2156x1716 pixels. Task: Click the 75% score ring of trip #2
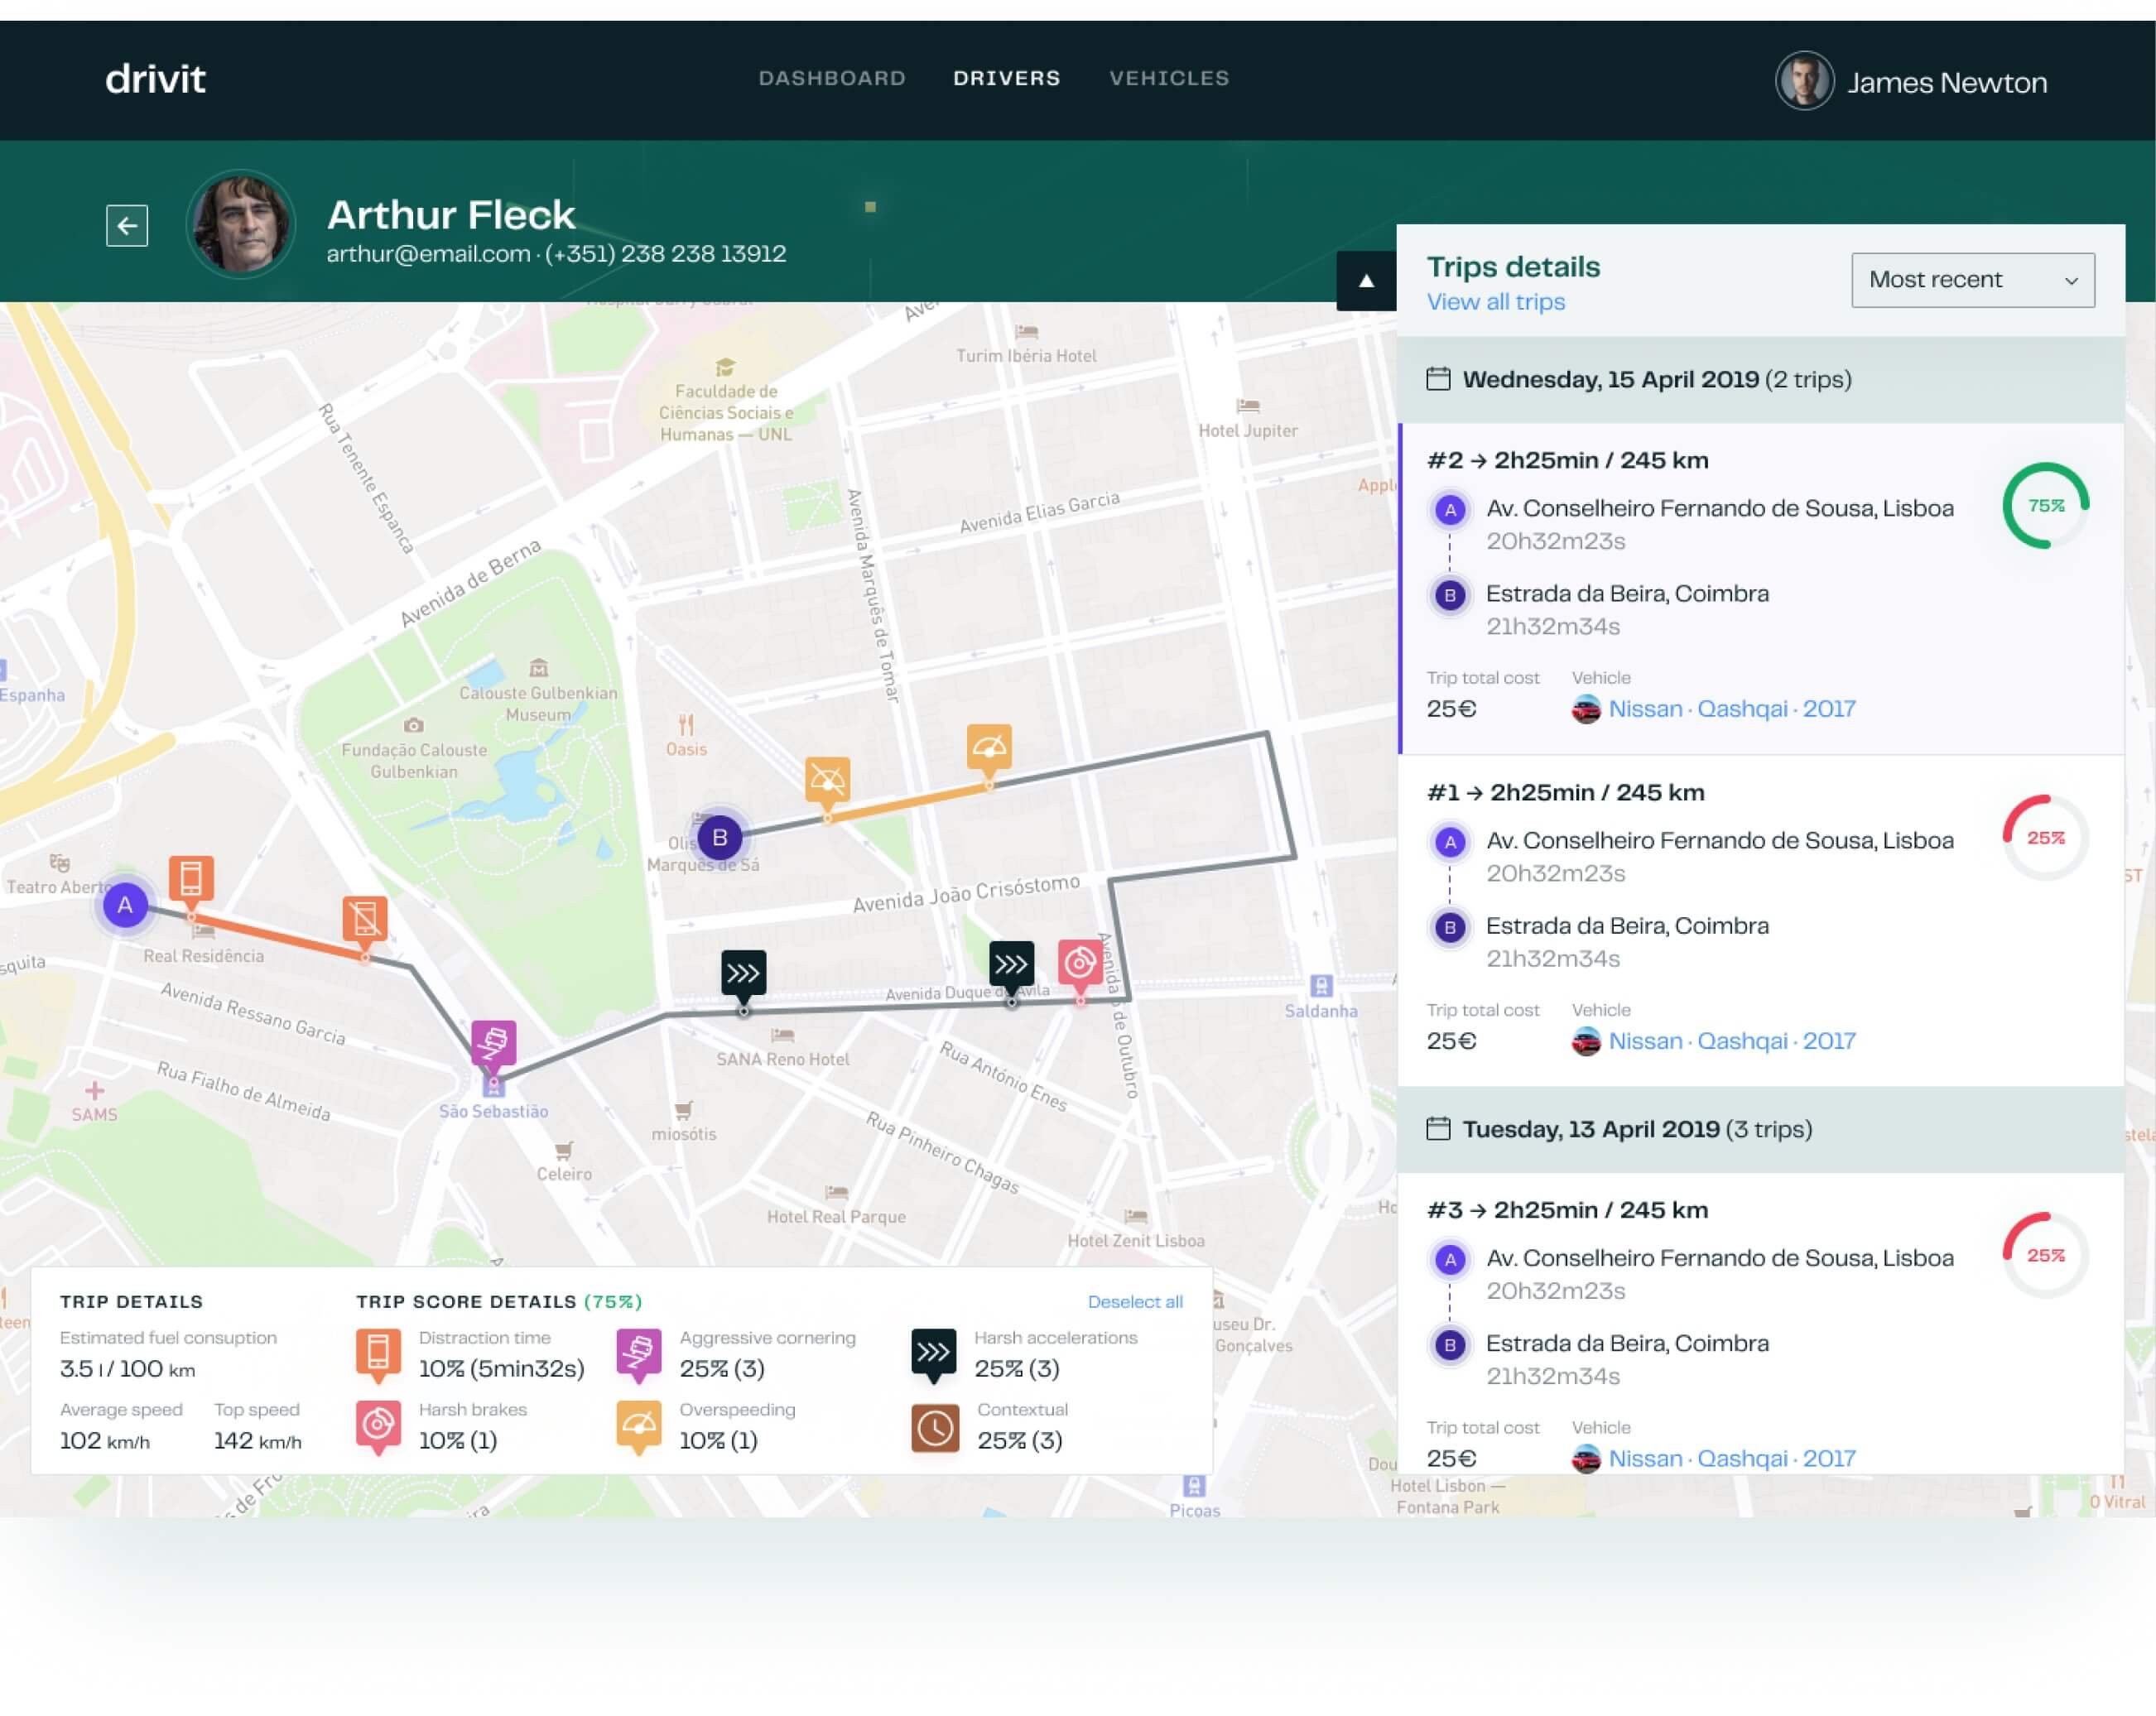[x=2045, y=505]
